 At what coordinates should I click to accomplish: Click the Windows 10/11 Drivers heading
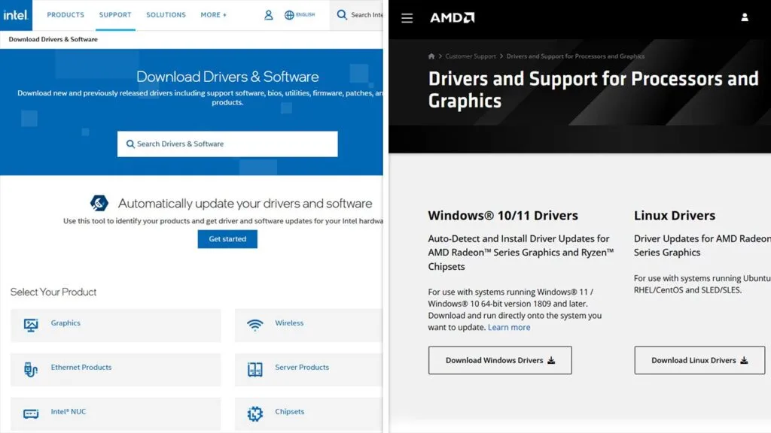click(x=502, y=216)
